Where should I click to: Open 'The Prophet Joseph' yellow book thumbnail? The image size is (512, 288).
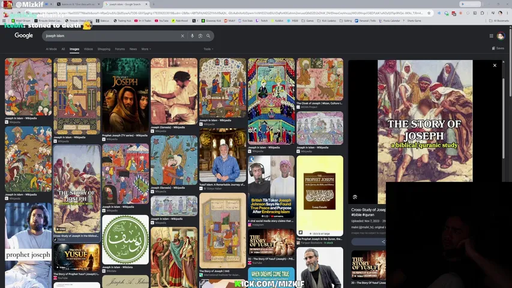tap(320, 196)
